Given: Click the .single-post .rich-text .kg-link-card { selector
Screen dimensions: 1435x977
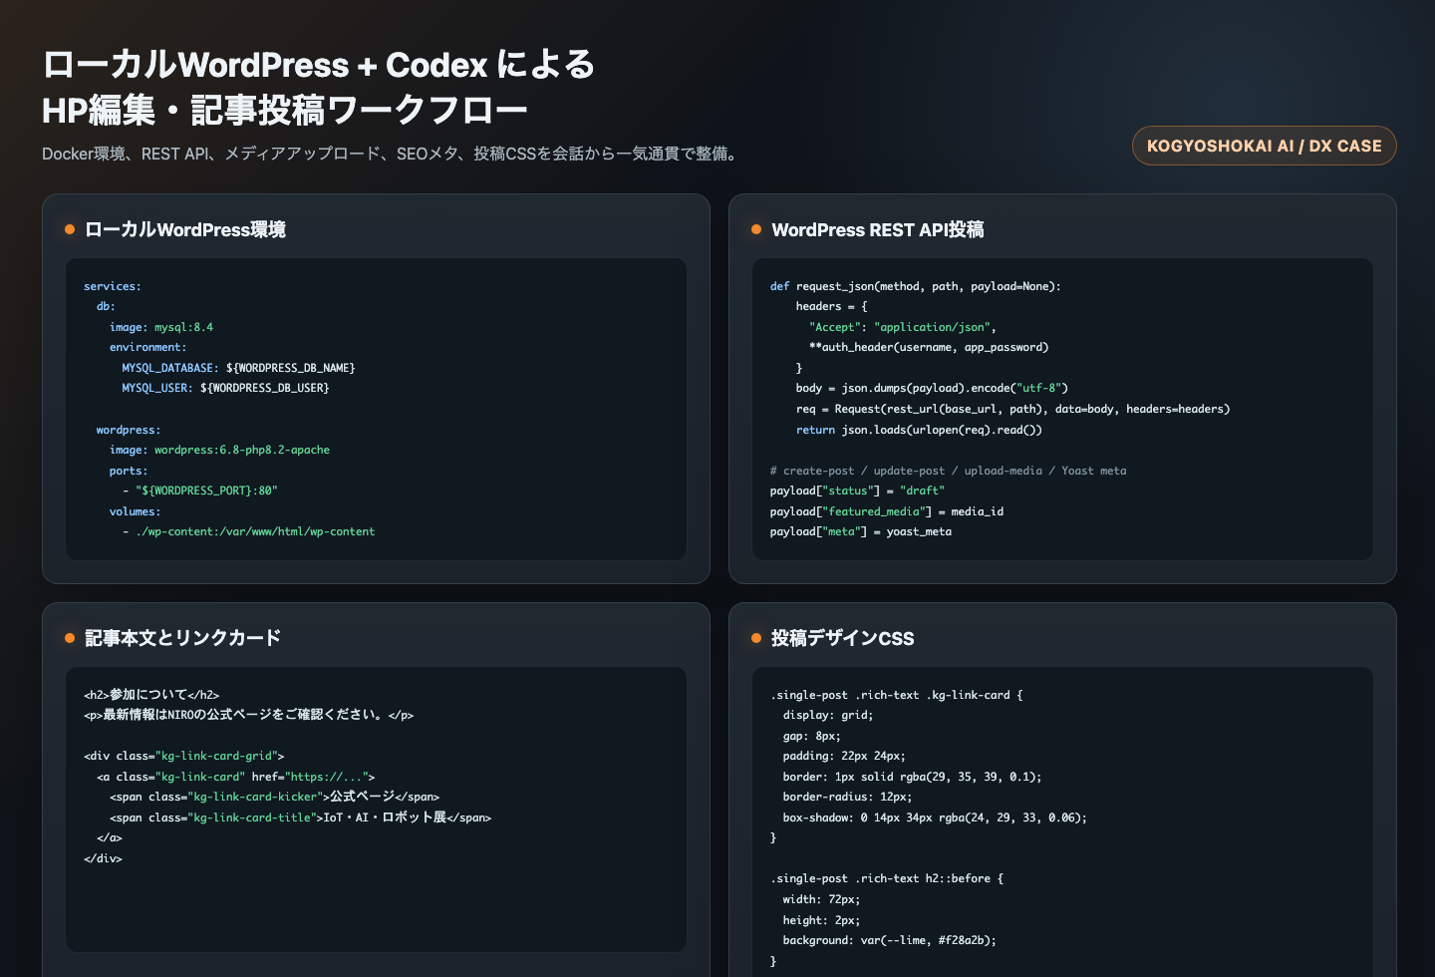Looking at the screenshot, I should pos(897,695).
